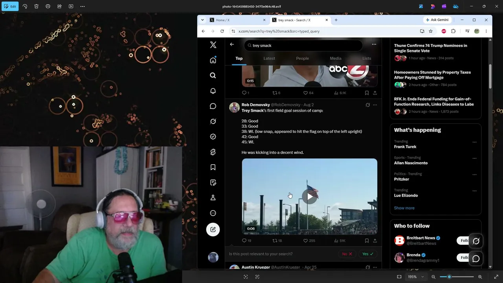Start slideshow in the Photos toolbar
Screen dimensions: 503x283
coord(71,6)
